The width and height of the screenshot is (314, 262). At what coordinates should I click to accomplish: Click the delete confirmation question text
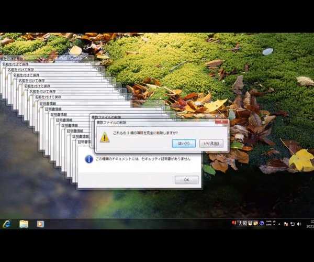145,133
